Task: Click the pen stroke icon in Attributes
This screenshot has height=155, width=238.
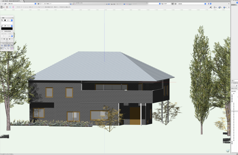Action: point(2,26)
